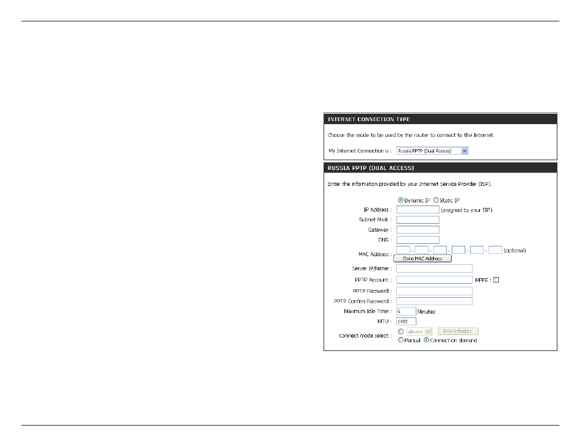580x447 pixels.
Task: Click the Internet Connection Type header
Action: 440,119
